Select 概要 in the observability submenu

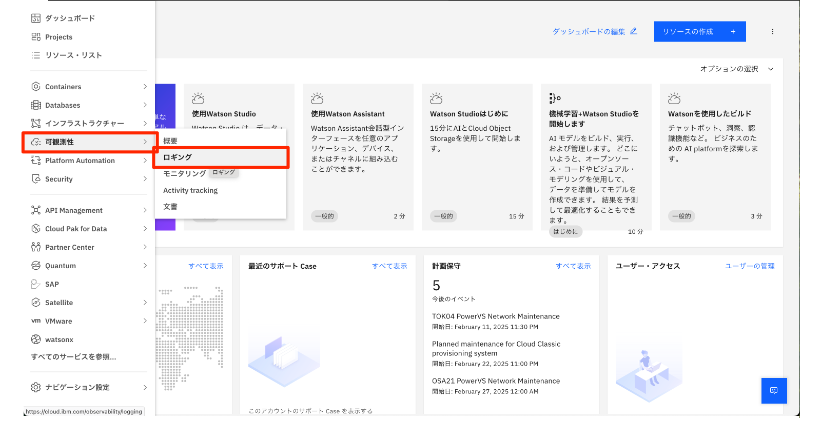tap(221, 141)
